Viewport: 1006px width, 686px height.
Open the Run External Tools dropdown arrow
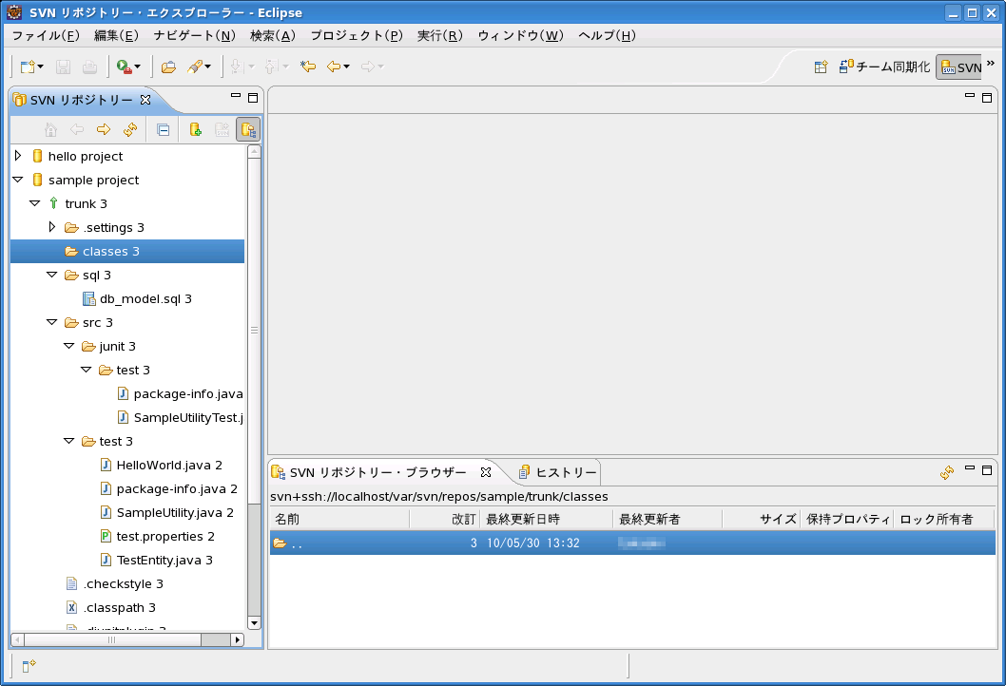pos(137,67)
